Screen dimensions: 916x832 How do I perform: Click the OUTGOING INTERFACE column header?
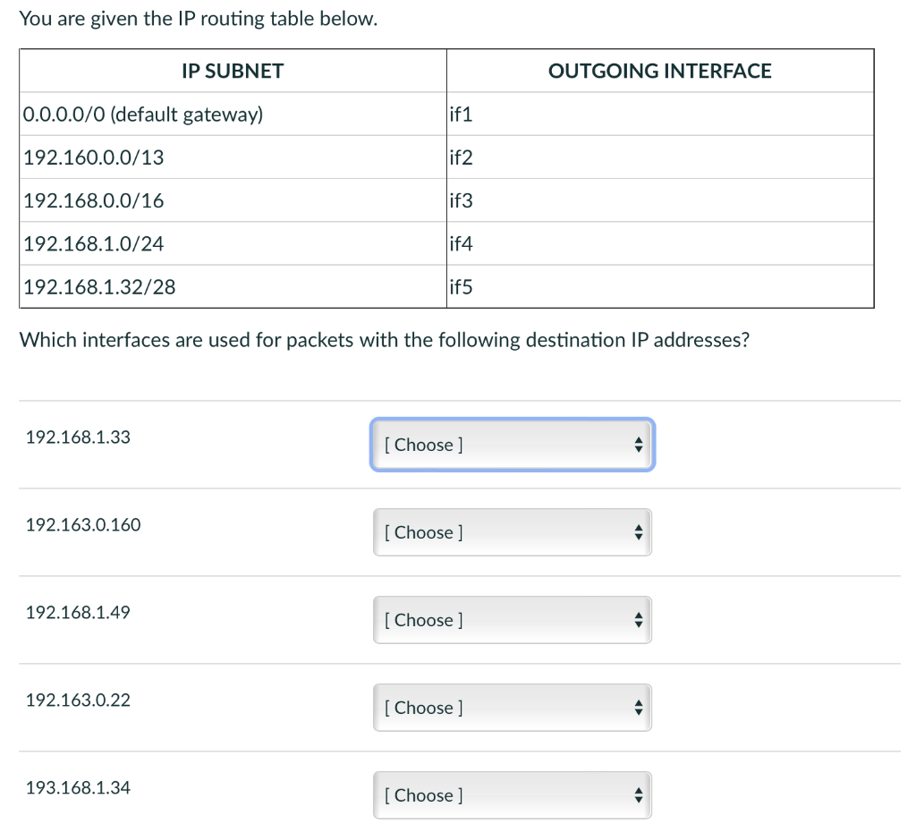point(660,70)
